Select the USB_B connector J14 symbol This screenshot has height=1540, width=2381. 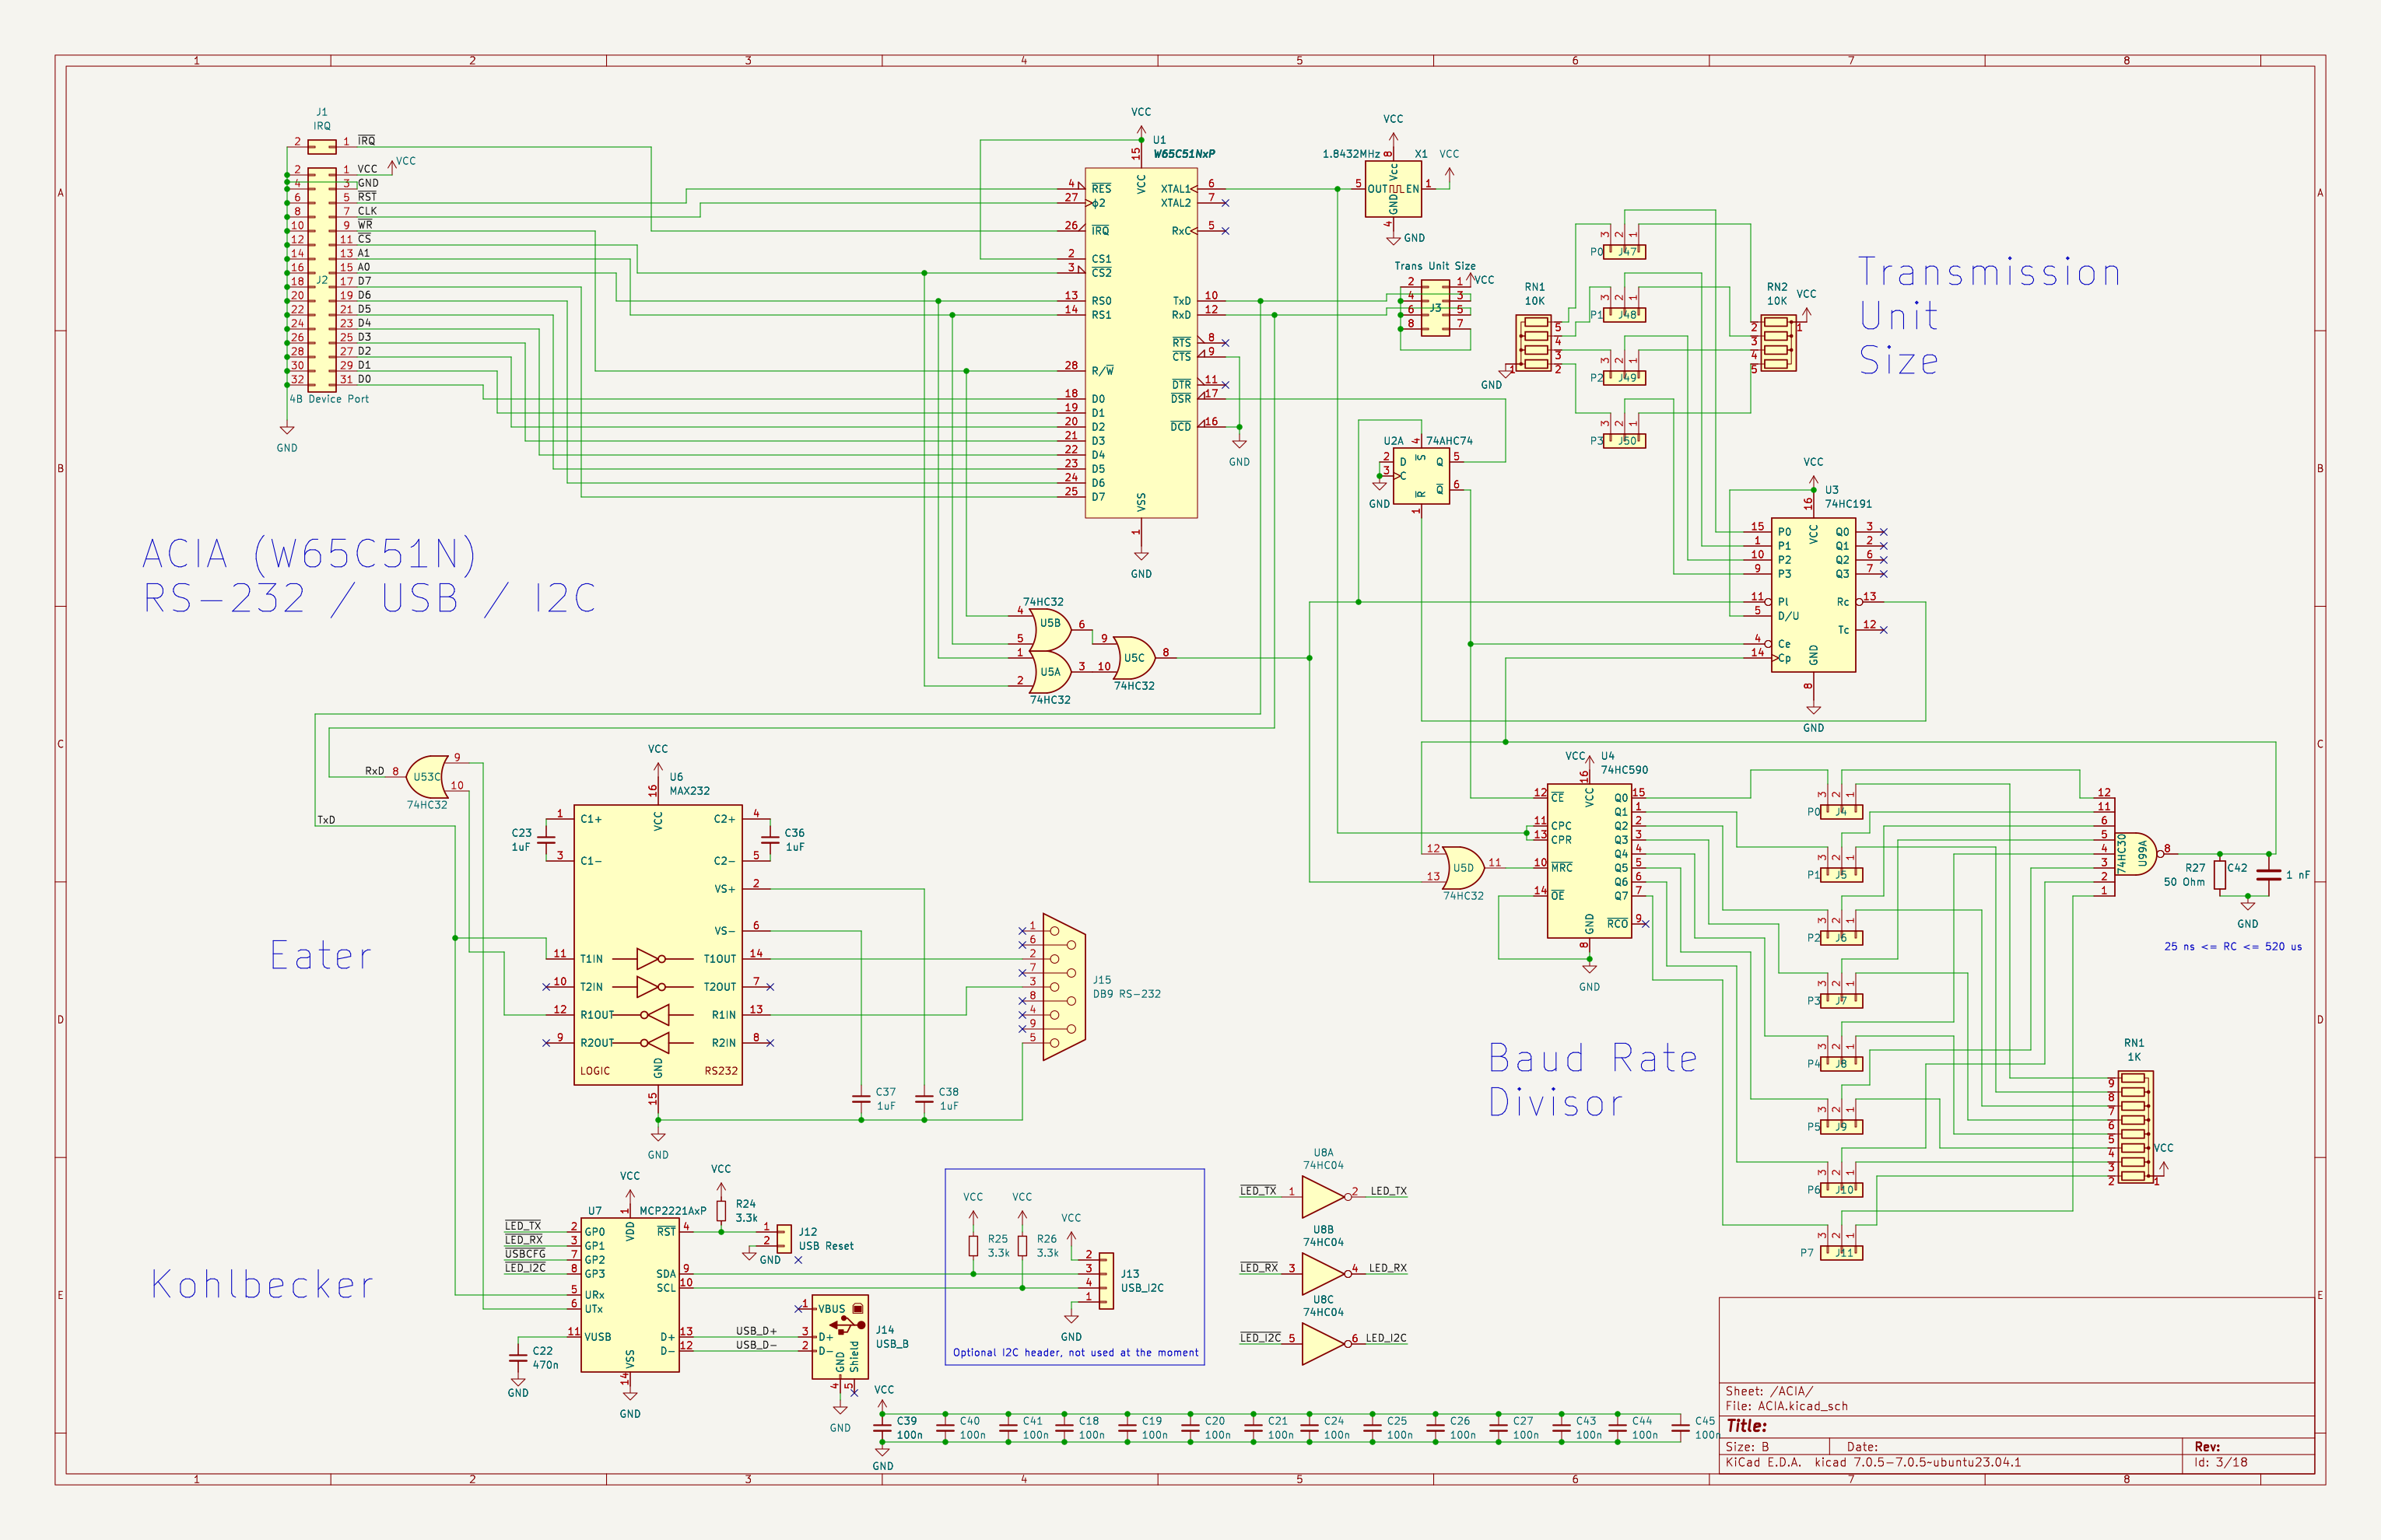tap(840, 1336)
